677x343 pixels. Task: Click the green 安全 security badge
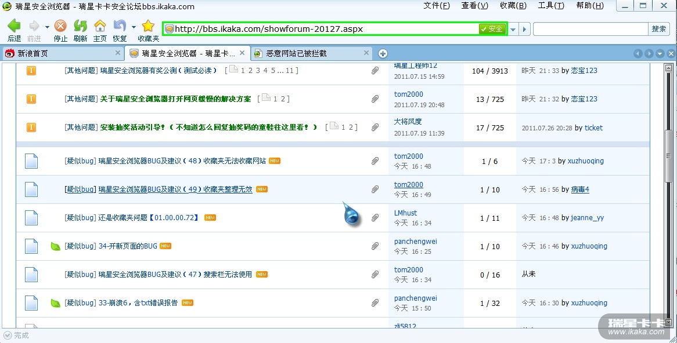click(x=492, y=29)
